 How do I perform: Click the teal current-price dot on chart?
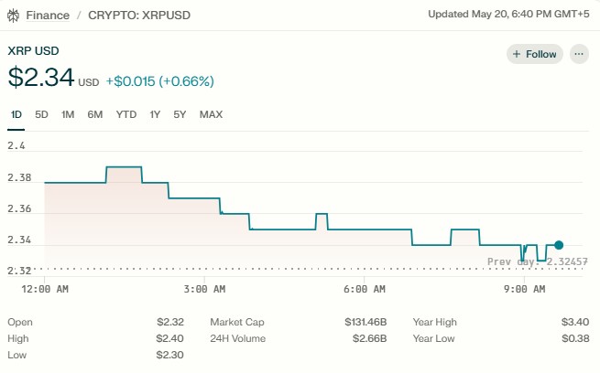(559, 245)
